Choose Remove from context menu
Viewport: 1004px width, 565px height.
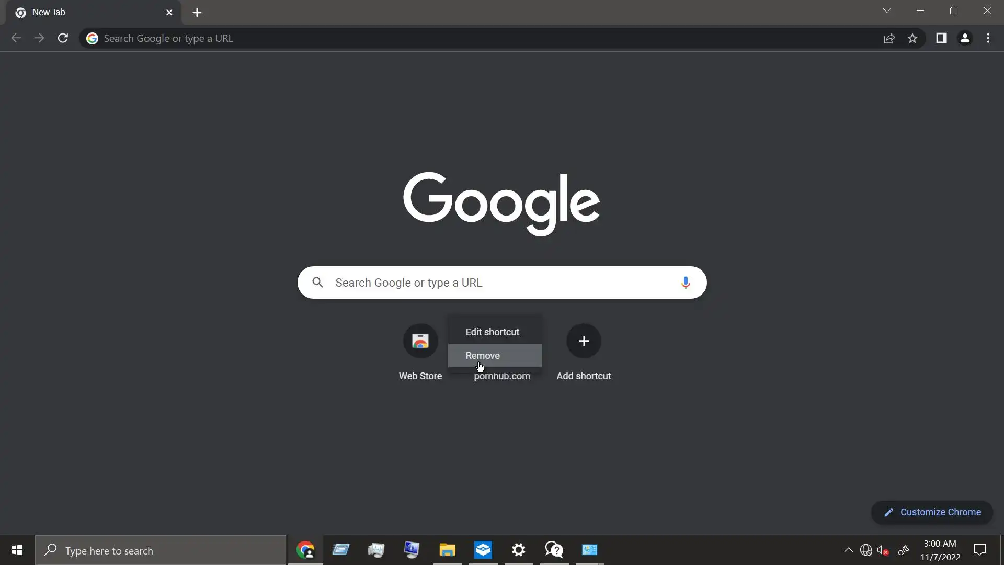483,356
